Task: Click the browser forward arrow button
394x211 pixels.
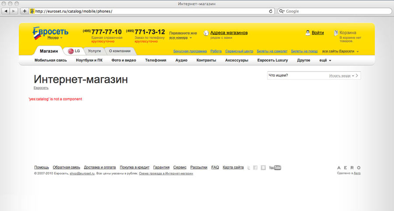Action: click(14, 11)
